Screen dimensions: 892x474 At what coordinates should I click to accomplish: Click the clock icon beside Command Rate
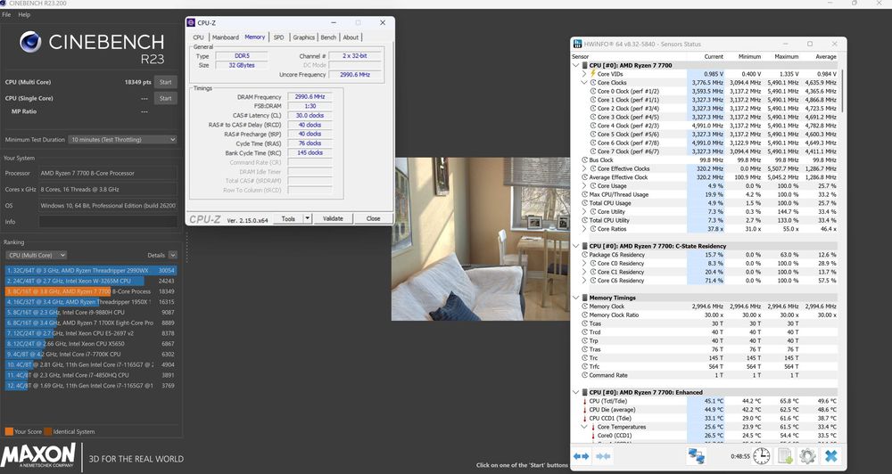click(584, 375)
